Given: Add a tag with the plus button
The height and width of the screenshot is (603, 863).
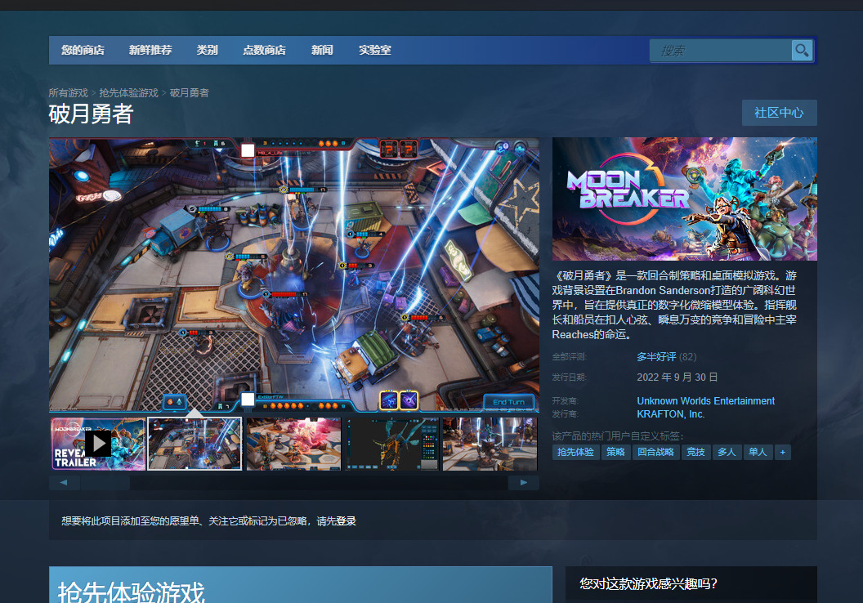Looking at the screenshot, I should point(783,453).
